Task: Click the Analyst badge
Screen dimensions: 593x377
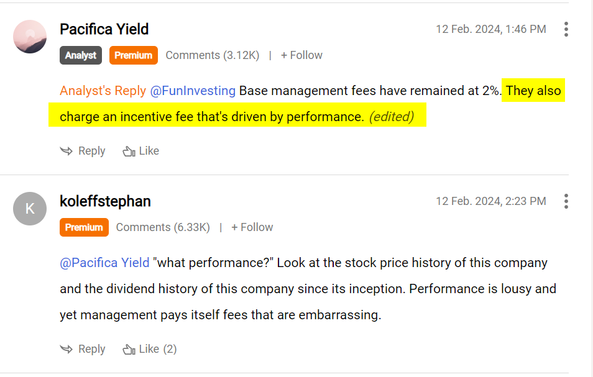Action: click(x=81, y=55)
